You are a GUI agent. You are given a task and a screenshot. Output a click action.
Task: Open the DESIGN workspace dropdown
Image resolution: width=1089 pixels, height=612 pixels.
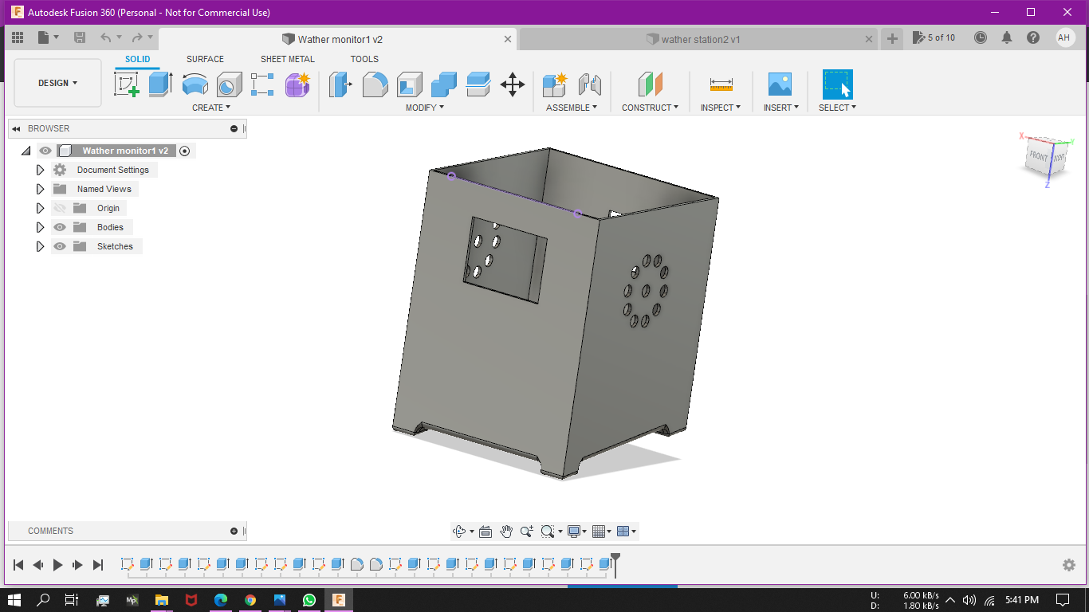tap(57, 83)
